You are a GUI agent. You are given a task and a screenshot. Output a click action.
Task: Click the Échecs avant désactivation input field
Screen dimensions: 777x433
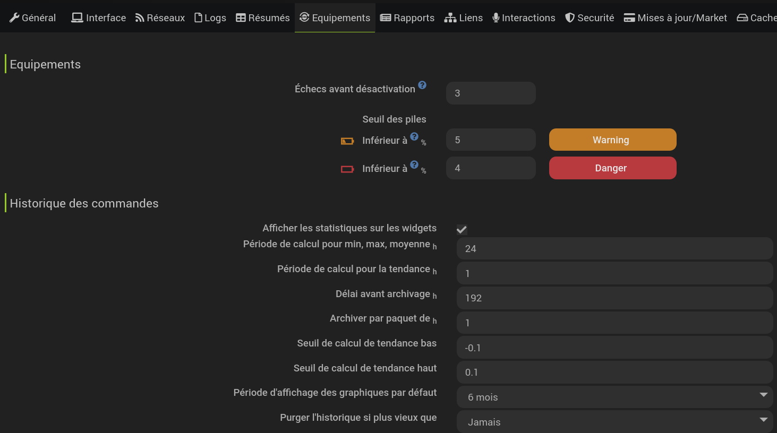[x=491, y=93]
